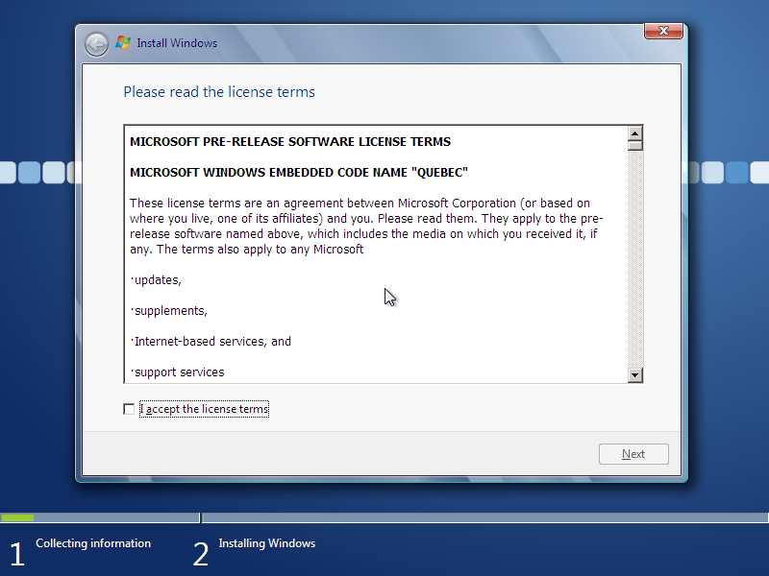Click the "updates," bullet in the license
This screenshot has width=769, height=576.
(156, 280)
